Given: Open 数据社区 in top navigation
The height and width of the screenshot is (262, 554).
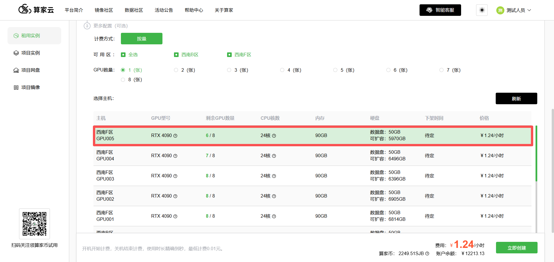Looking at the screenshot, I should click(x=134, y=10).
